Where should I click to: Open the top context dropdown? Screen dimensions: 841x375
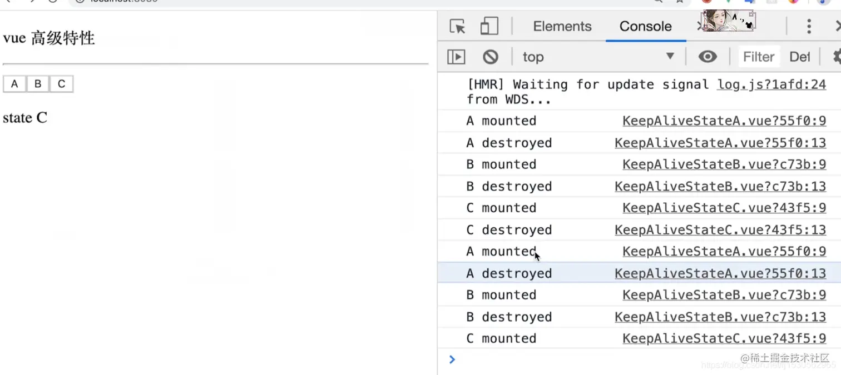point(598,57)
